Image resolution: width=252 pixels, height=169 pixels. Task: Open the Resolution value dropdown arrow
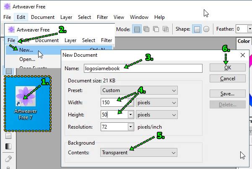[131, 127]
